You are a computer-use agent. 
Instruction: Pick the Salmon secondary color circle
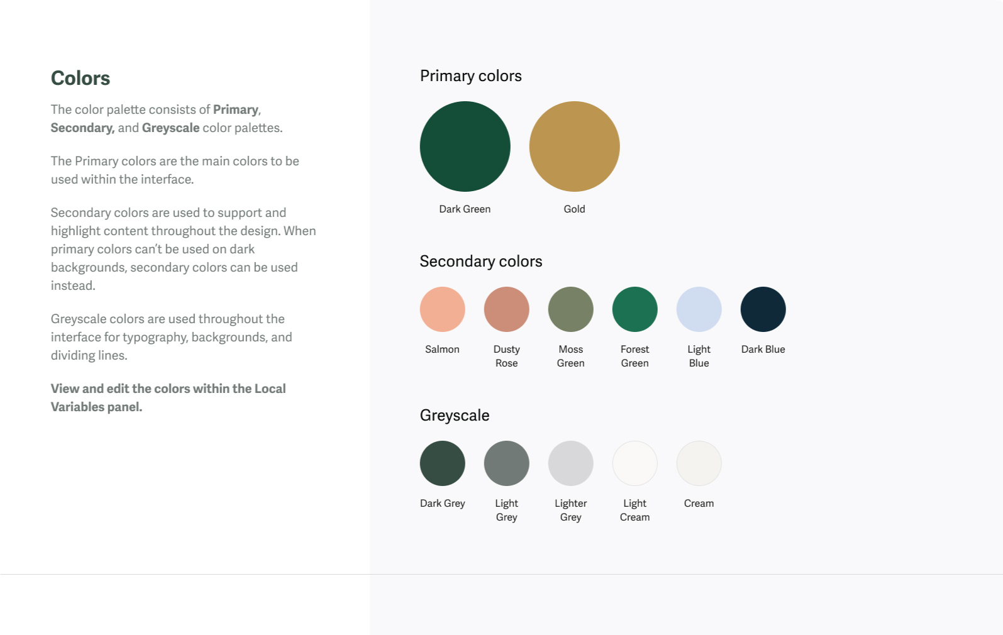443,309
